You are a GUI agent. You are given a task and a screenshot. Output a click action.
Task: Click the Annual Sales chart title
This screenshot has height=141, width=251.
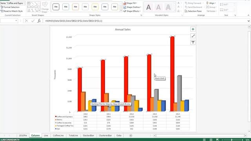click(123, 29)
